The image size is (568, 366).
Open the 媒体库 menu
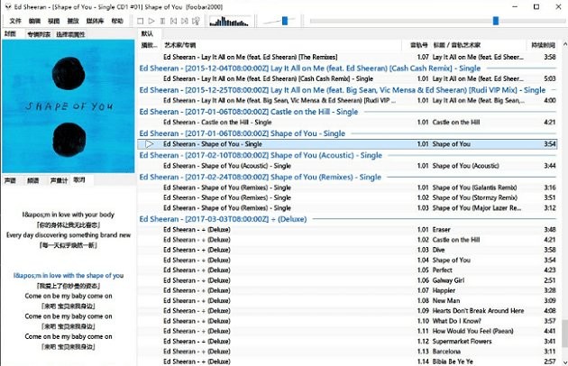click(95, 21)
